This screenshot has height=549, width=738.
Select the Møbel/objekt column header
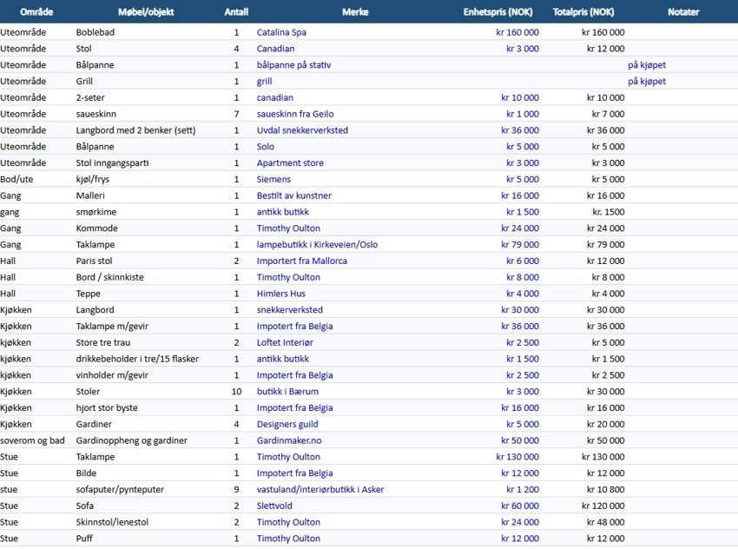(144, 11)
